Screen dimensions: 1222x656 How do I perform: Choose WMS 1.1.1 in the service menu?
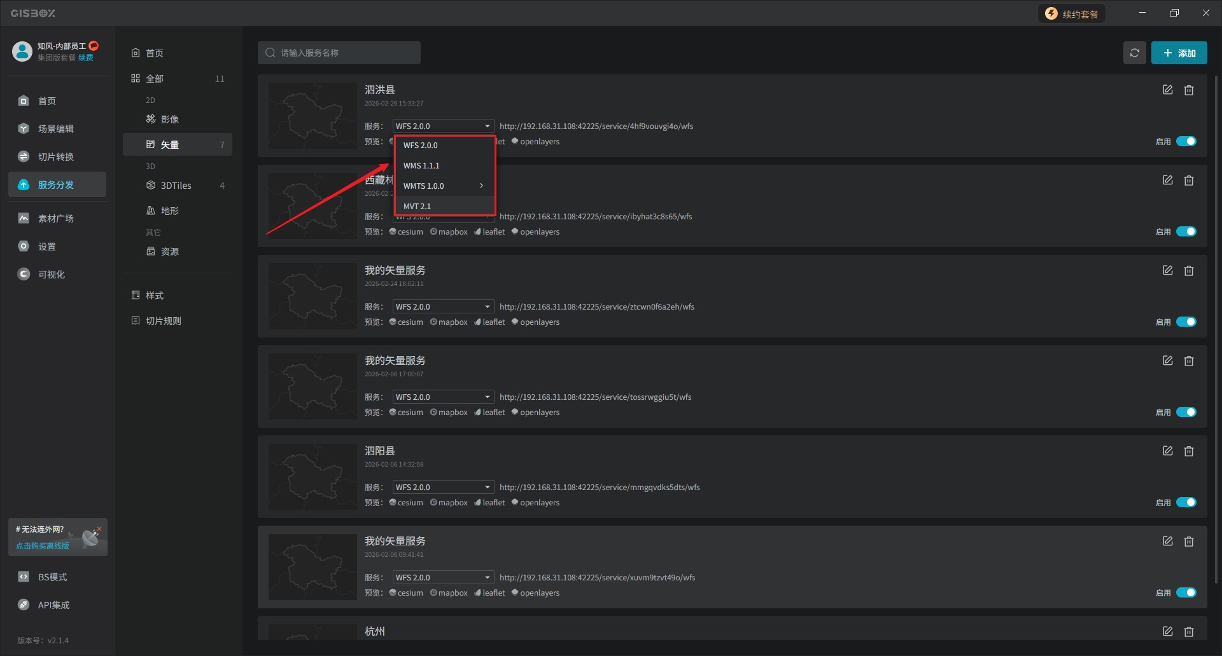pos(421,166)
